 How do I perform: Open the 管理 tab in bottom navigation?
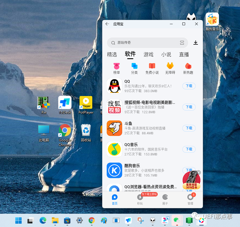(190, 199)
